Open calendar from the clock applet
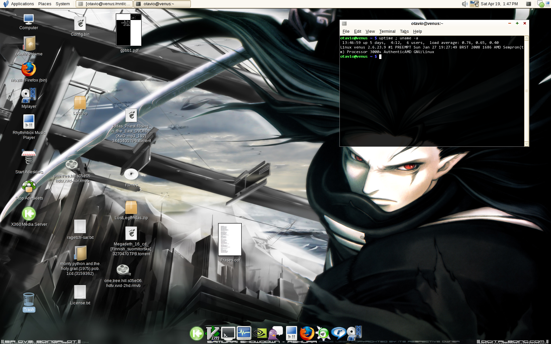 click(x=499, y=4)
